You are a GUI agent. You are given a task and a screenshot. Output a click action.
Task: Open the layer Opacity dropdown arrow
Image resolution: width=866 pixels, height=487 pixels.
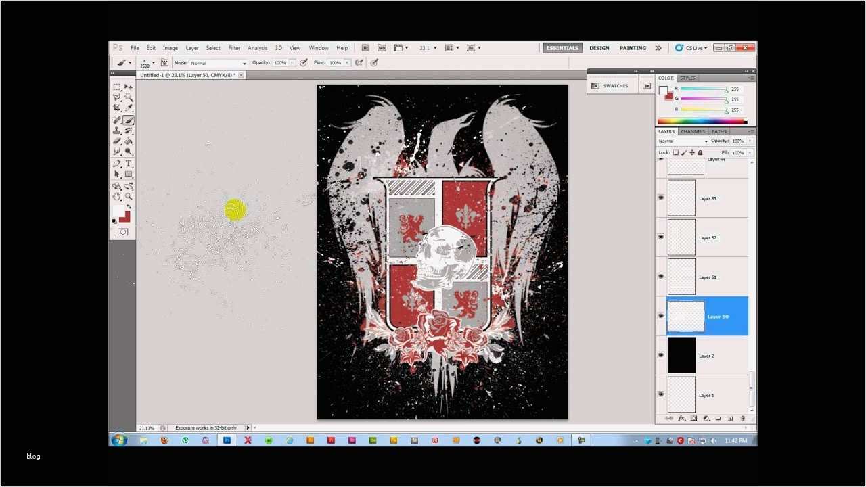pos(750,141)
